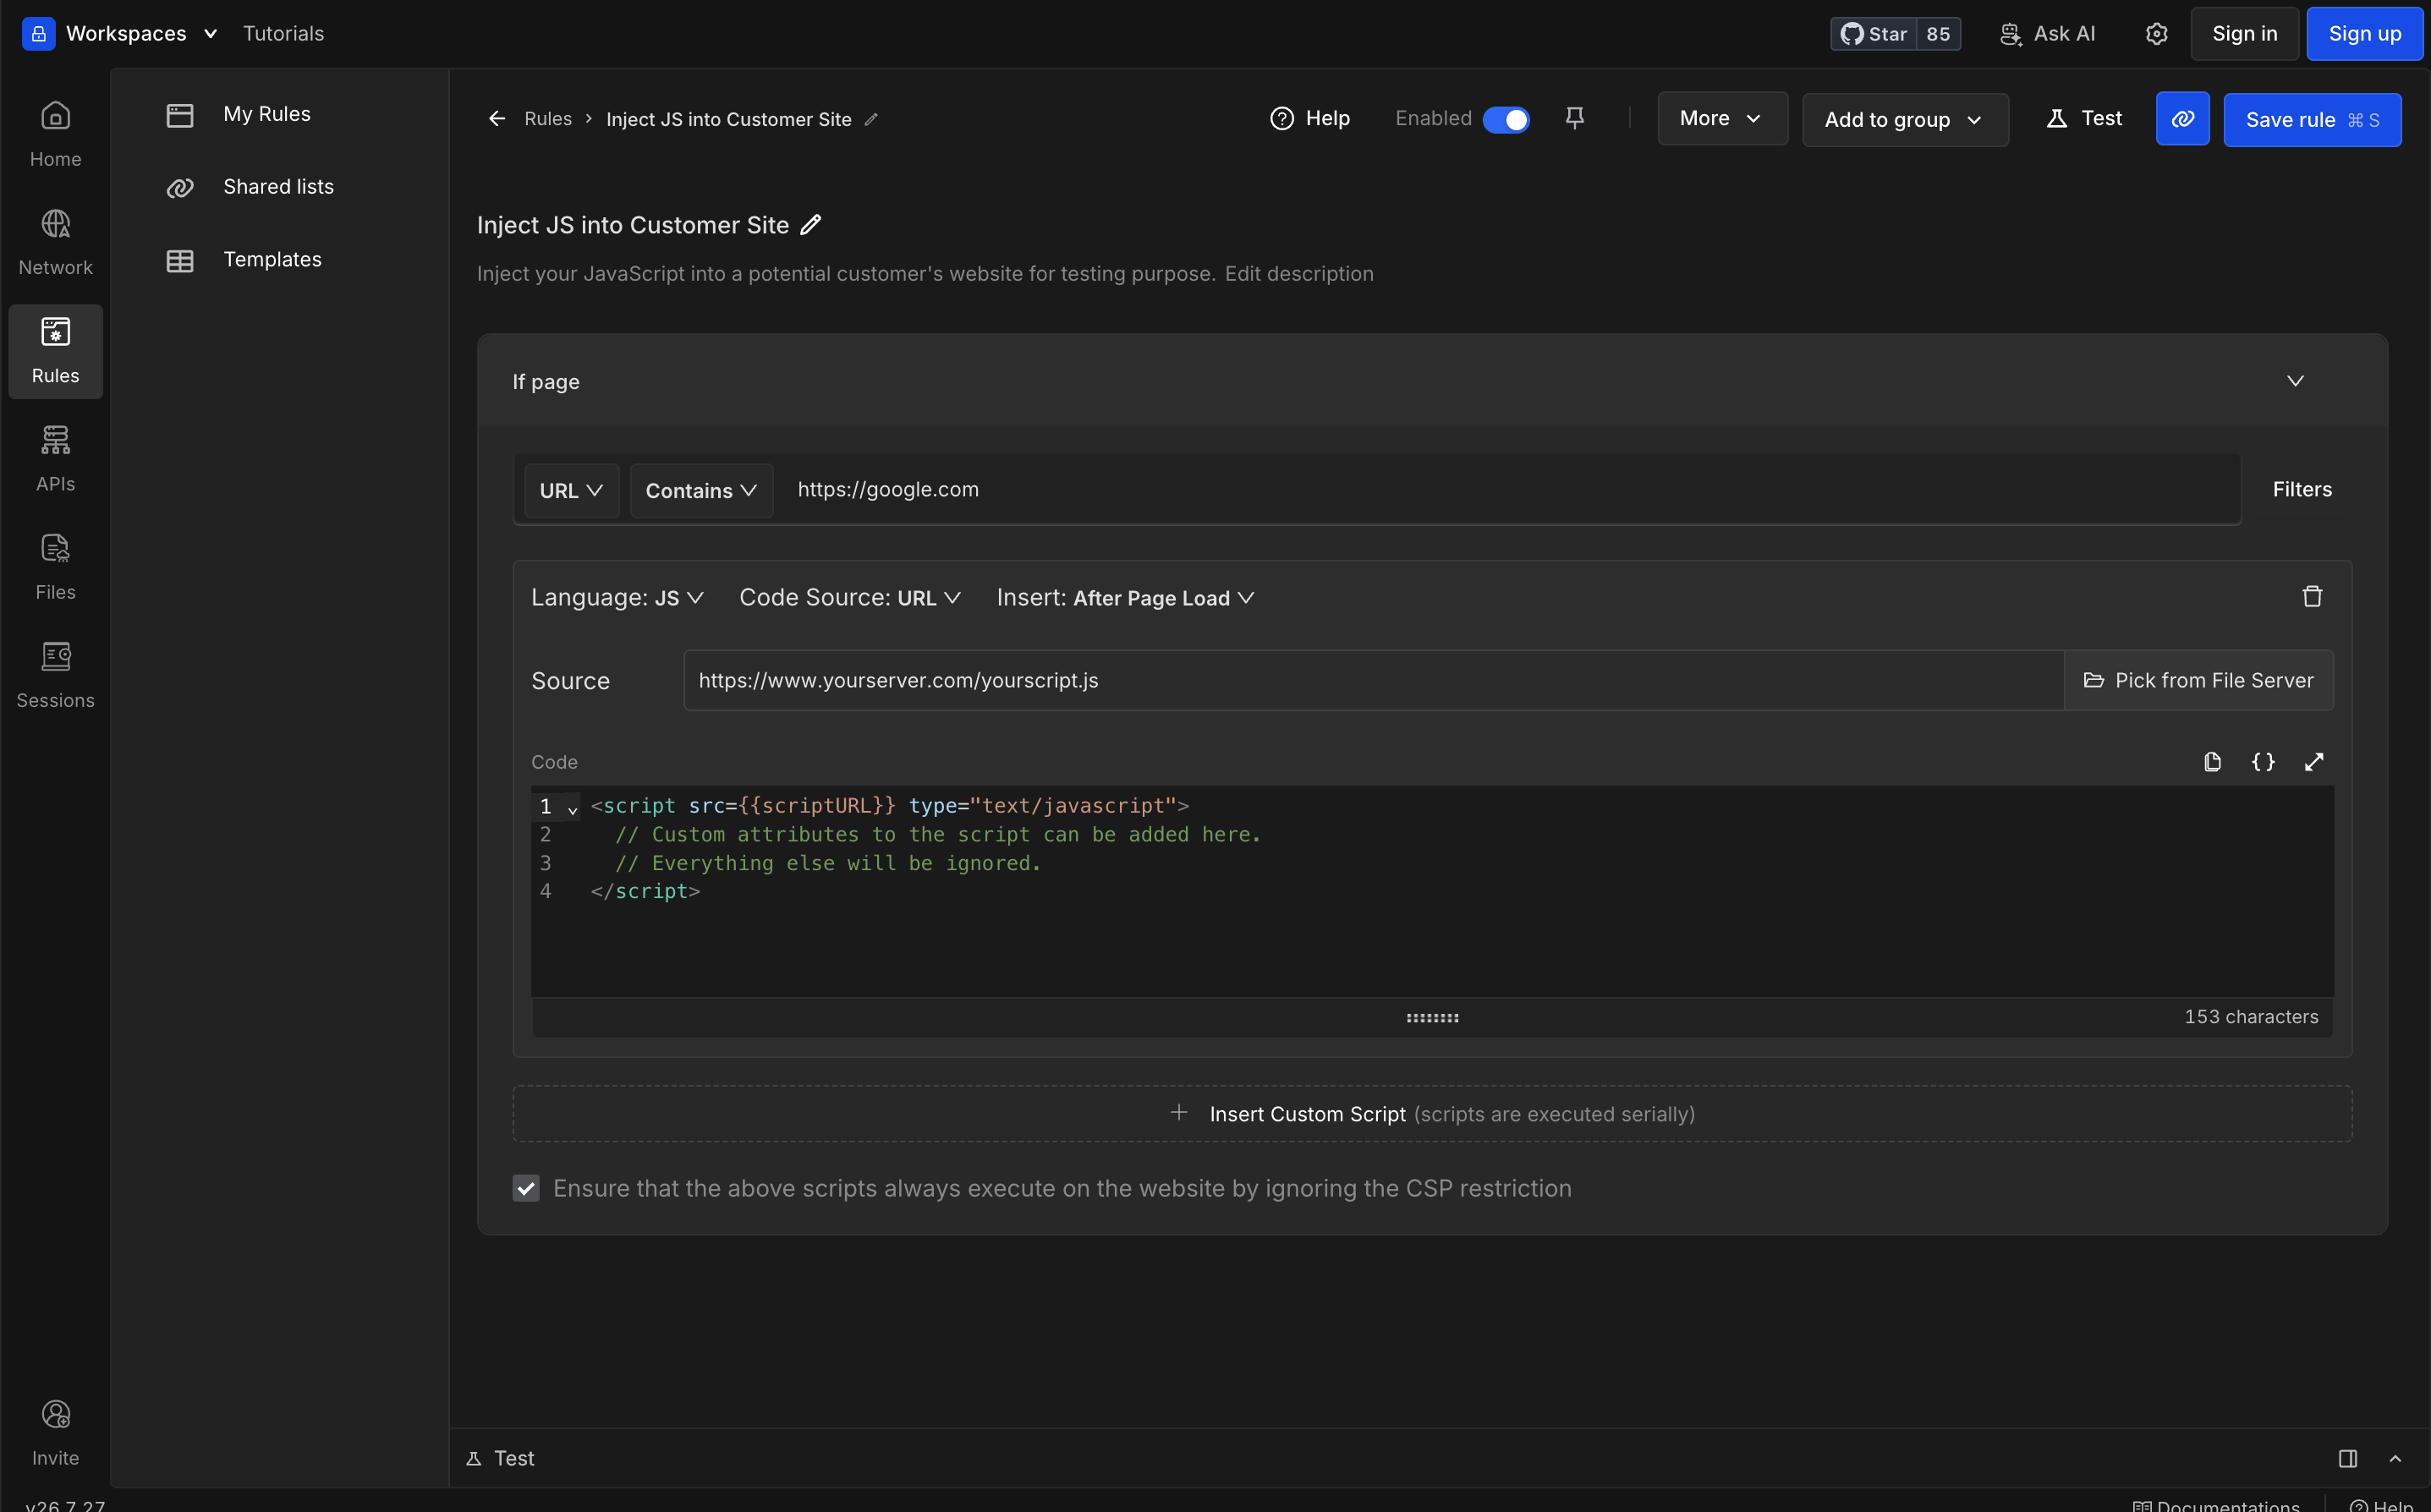Toggle the bottom panel layout icon

2348,1459
